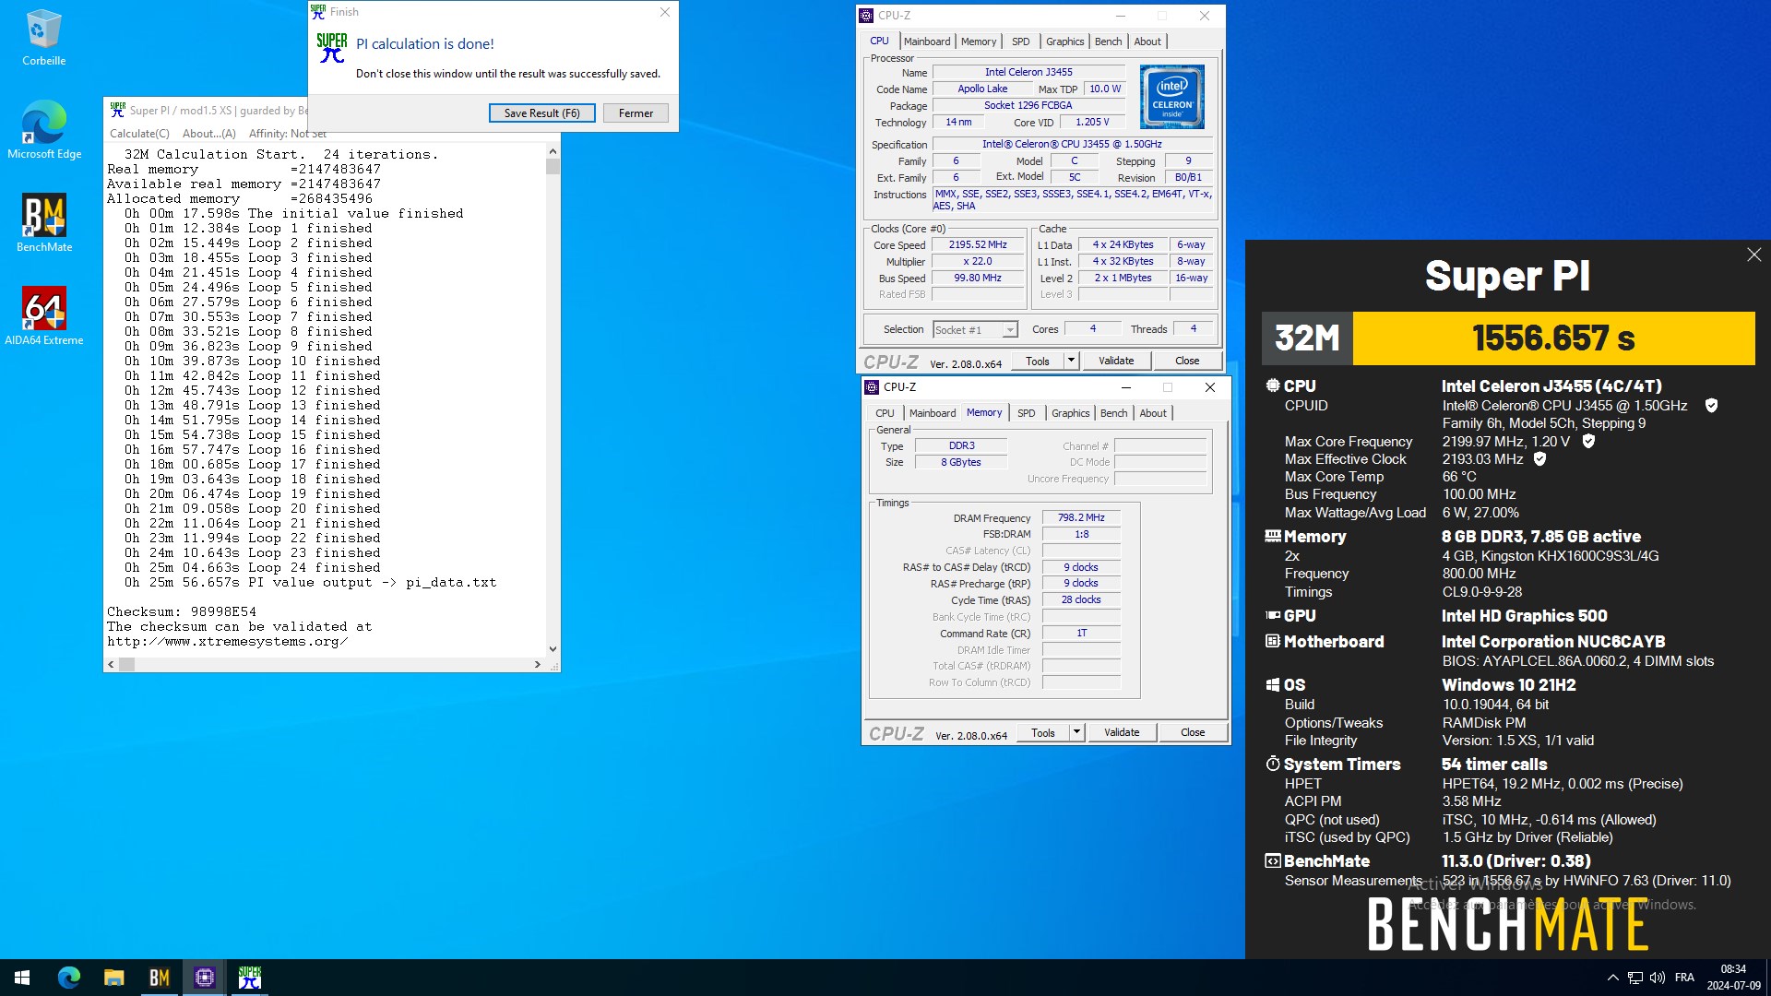Viewport: 1771px width, 996px height.
Task: Click Checksum: 98998E54 line
Action: [182, 612]
